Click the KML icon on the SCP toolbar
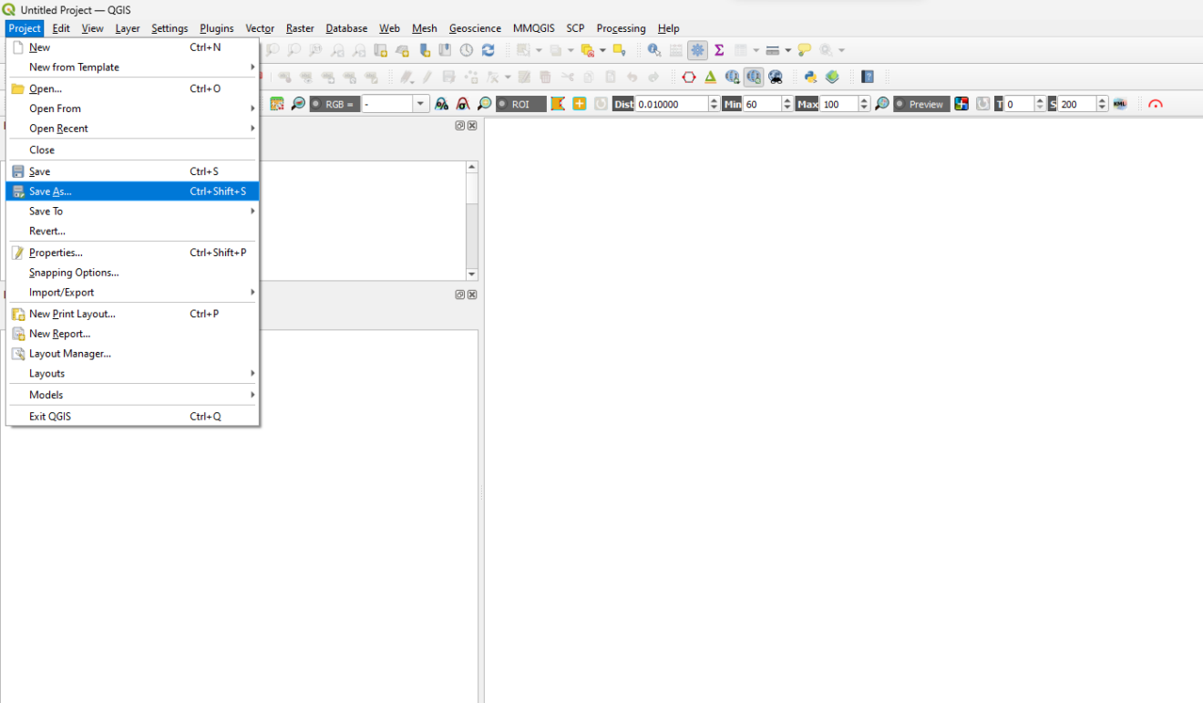The width and height of the screenshot is (1203, 703). (x=1119, y=103)
